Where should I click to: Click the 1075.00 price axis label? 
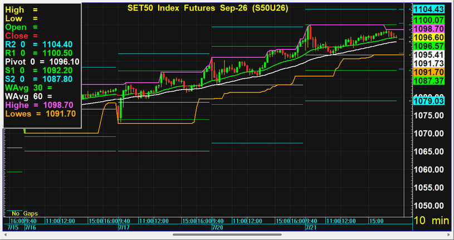click(x=429, y=115)
